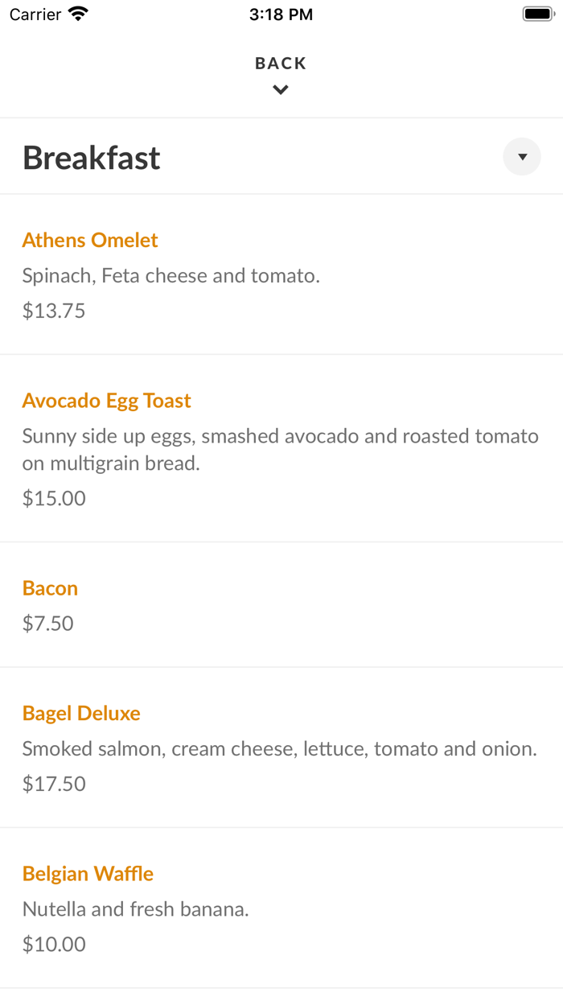This screenshot has height=1001, width=563.
Task: Tap the Smoked salmon description text
Action: click(x=280, y=749)
